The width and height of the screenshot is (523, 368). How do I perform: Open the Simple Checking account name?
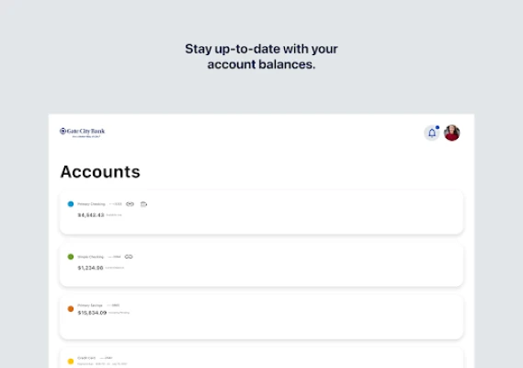click(x=90, y=257)
